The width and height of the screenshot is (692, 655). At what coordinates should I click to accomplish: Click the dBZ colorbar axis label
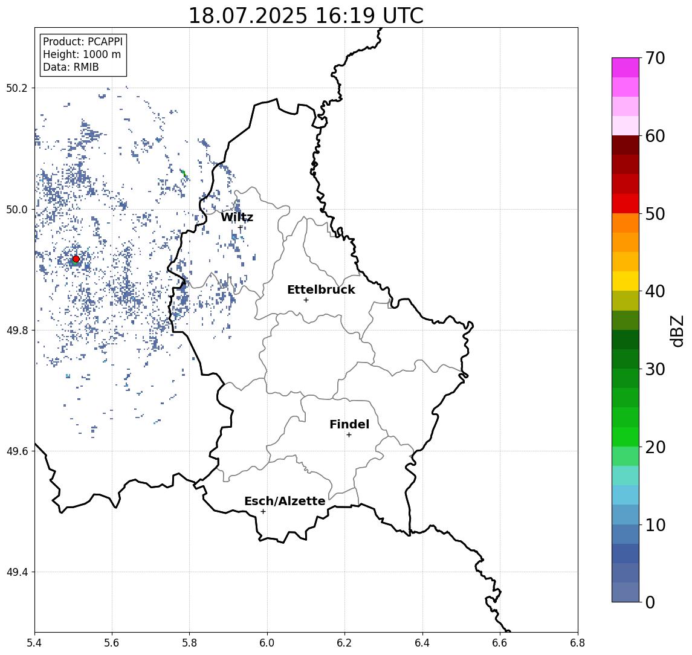[x=677, y=331]
